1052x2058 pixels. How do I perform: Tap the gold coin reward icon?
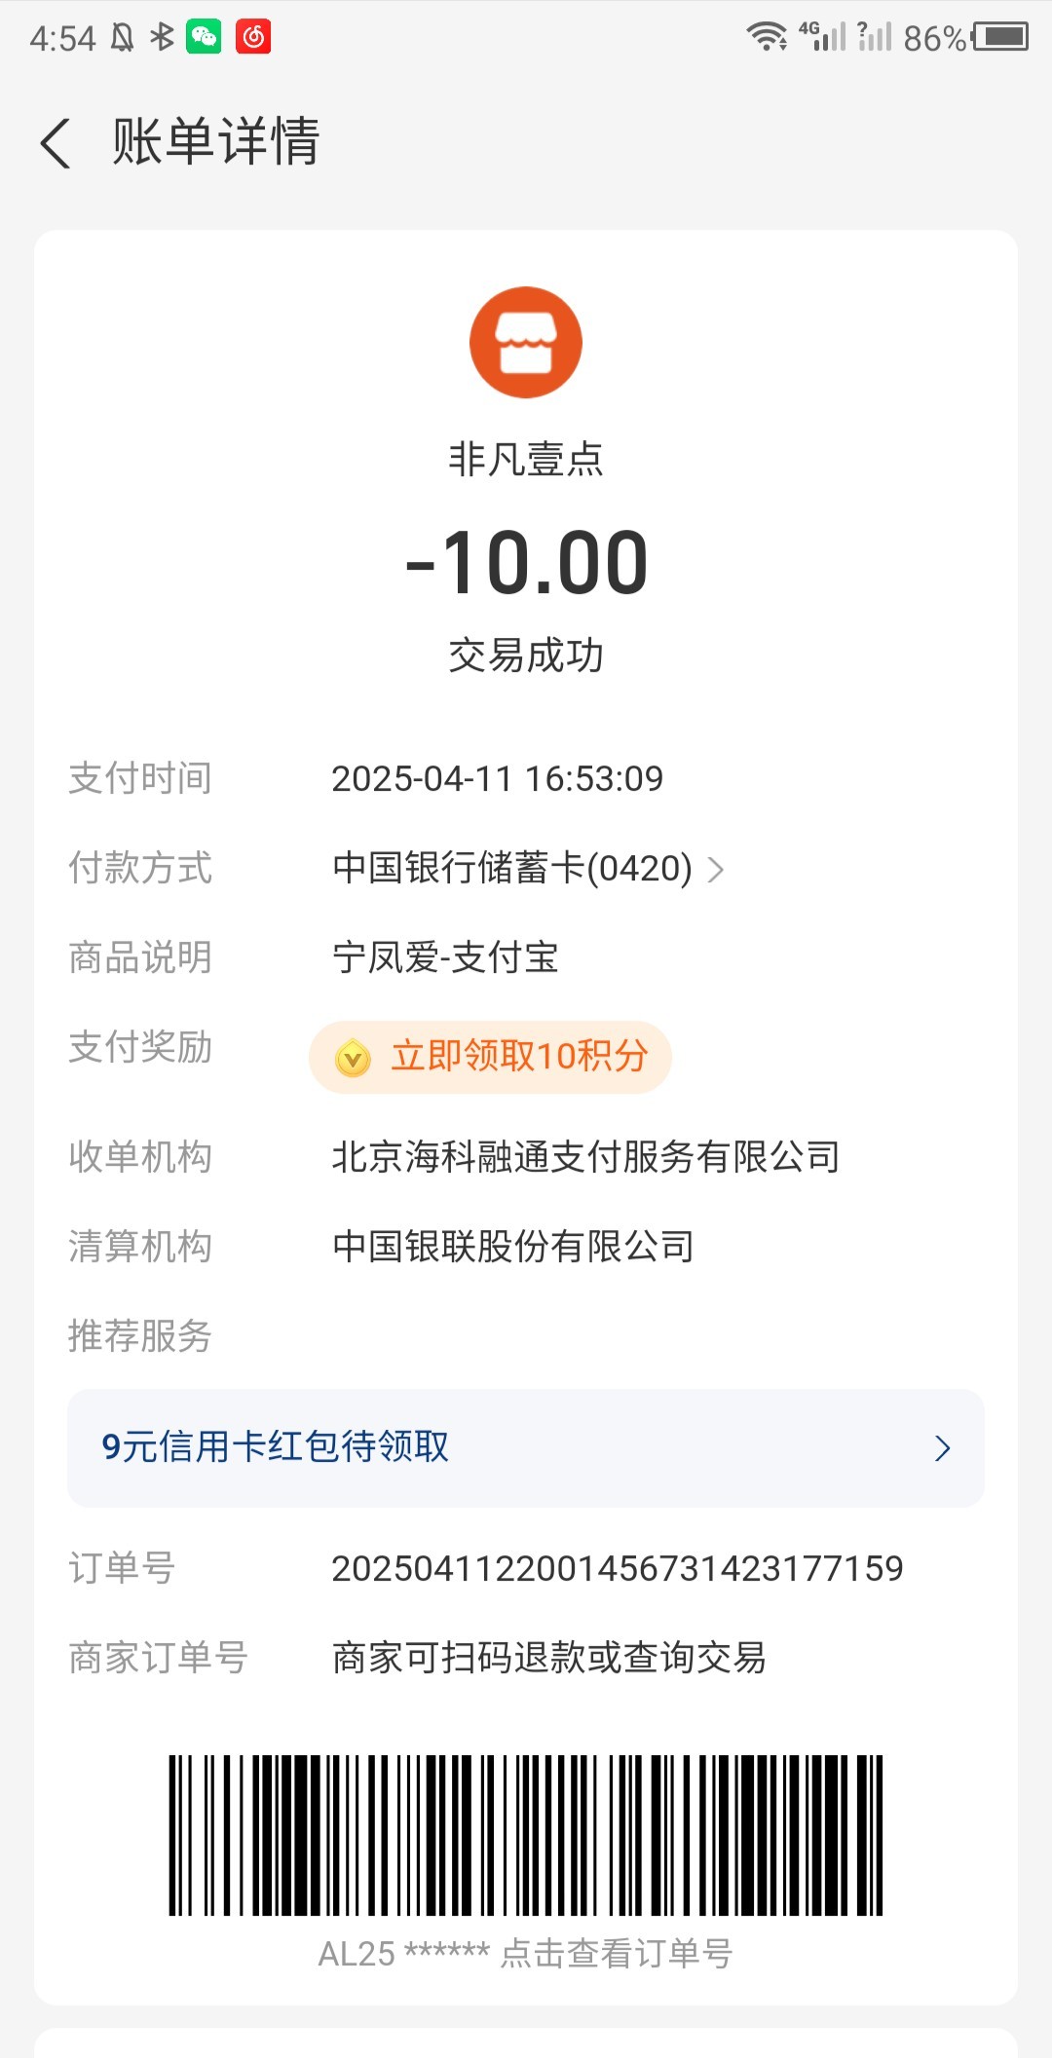(x=353, y=1058)
